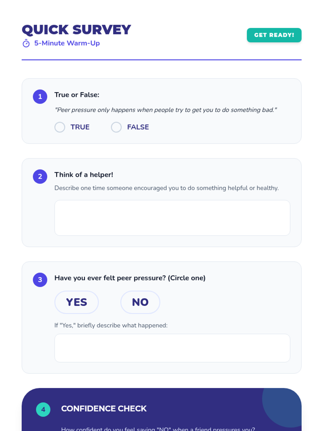Click the 'Have you ever felt peer pressure?' question
Screen dimensions: 323x431
130,278
